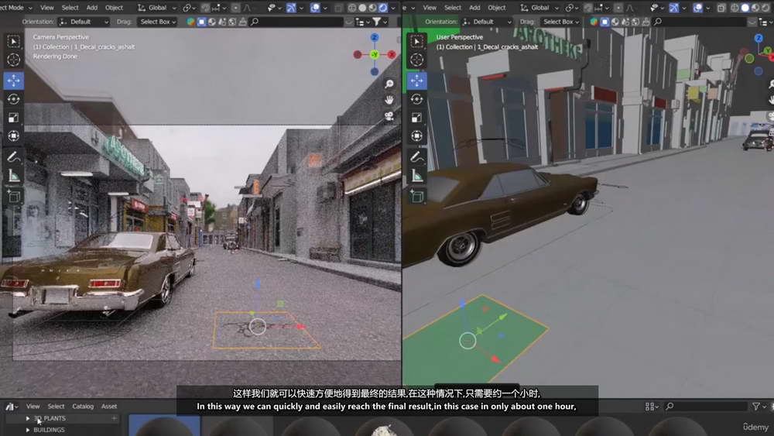
Task: Activate the Scale tool in right viewport
Action: [416, 118]
